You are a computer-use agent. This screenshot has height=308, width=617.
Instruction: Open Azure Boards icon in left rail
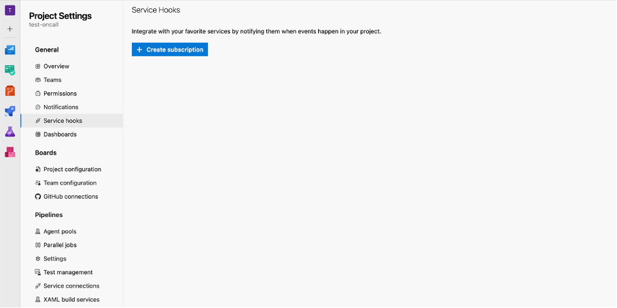pyautogui.click(x=10, y=70)
